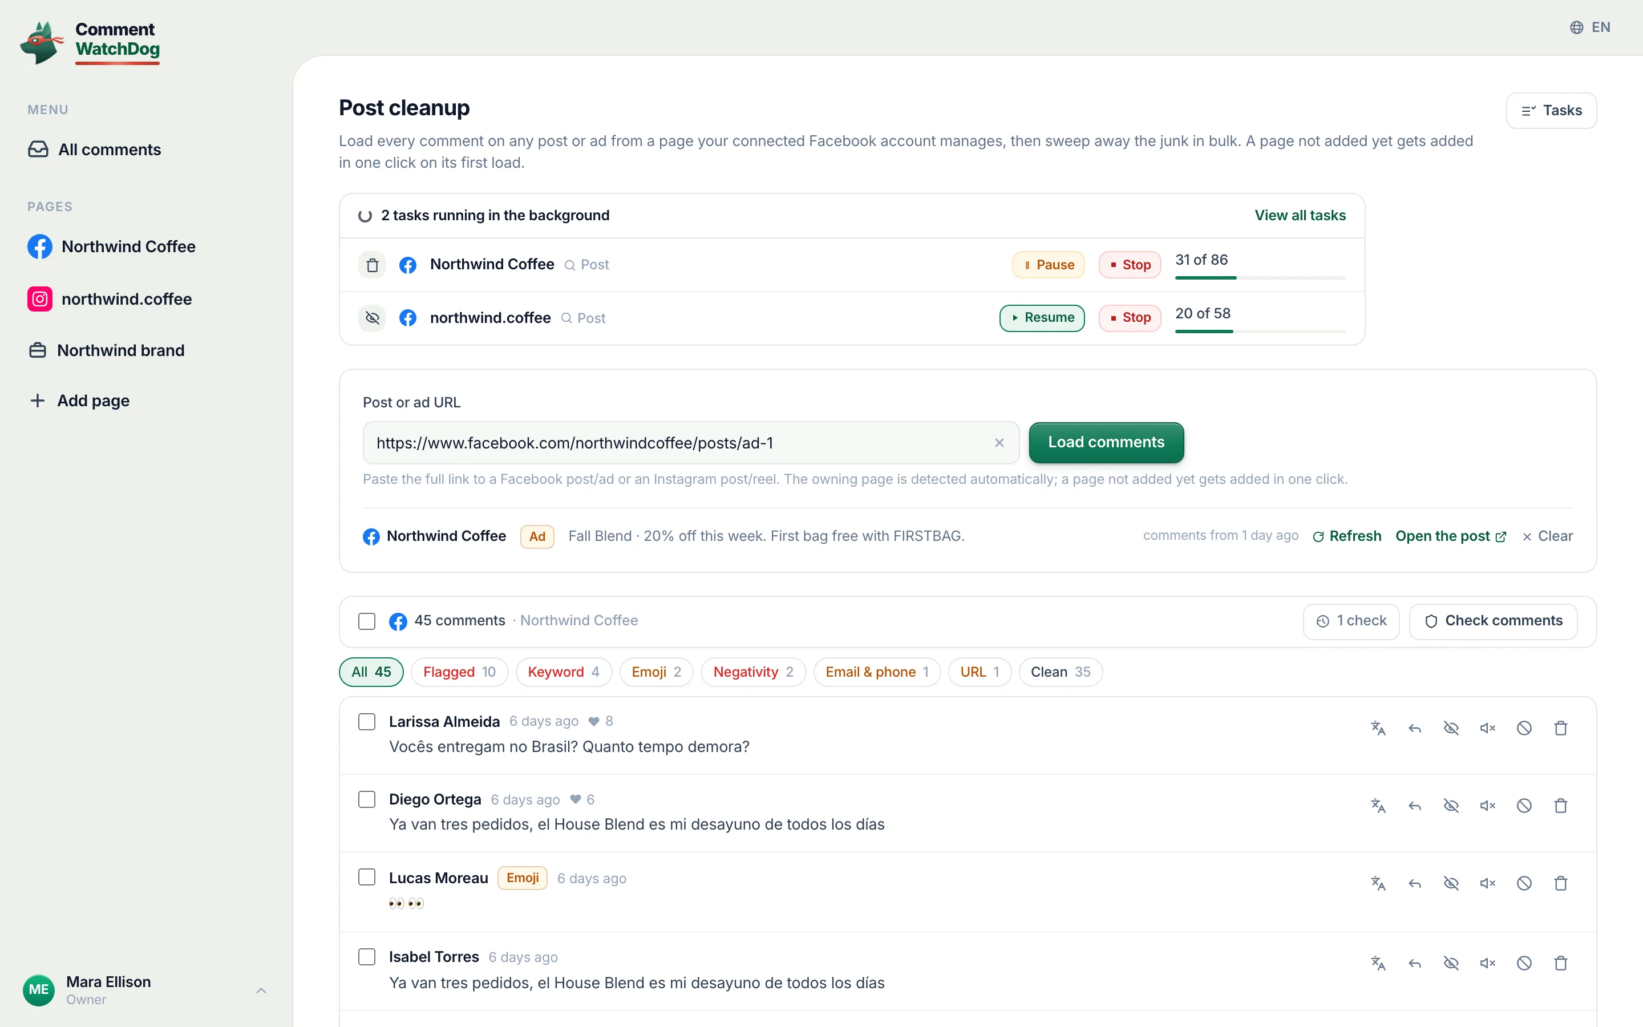Block Isabel Torres via ban icon

coord(1524,963)
